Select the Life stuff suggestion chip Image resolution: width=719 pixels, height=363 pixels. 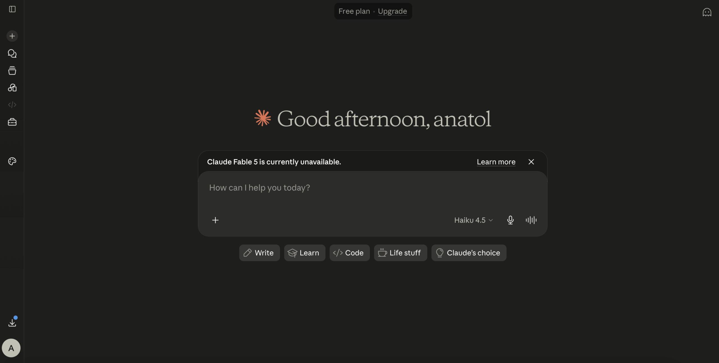click(400, 253)
